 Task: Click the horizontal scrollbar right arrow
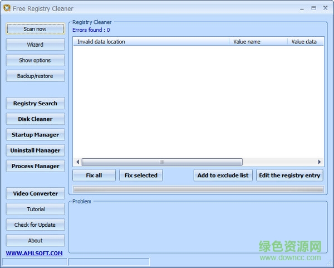tap(320, 162)
